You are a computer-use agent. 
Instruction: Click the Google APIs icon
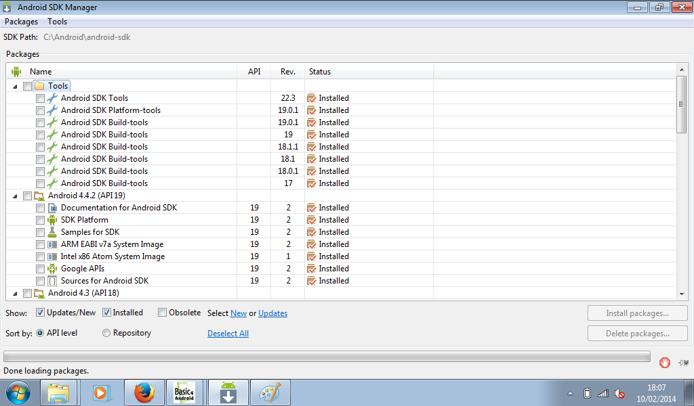pyautogui.click(x=52, y=269)
